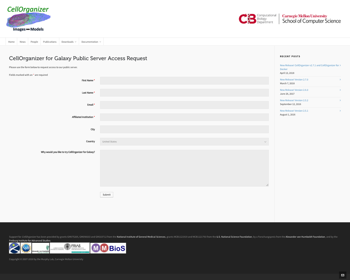Open the Computational Biology Department logo
The height and width of the screenshot is (280, 350).
[x=257, y=19]
